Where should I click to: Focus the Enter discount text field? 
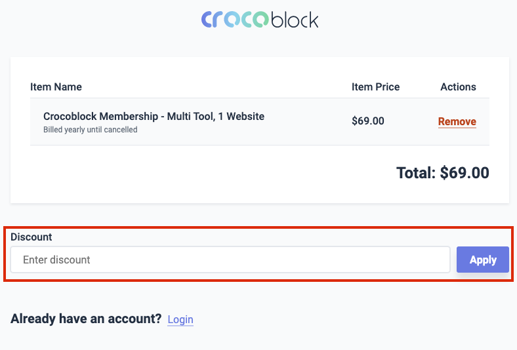coord(230,260)
